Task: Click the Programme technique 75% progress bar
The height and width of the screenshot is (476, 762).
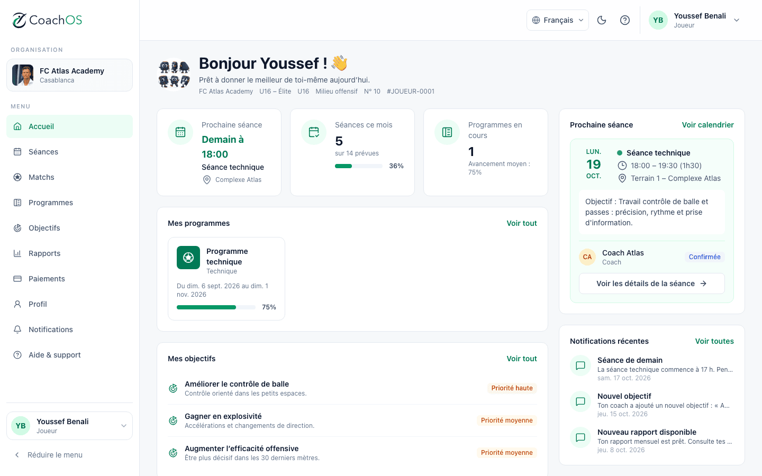Action: coord(216,307)
